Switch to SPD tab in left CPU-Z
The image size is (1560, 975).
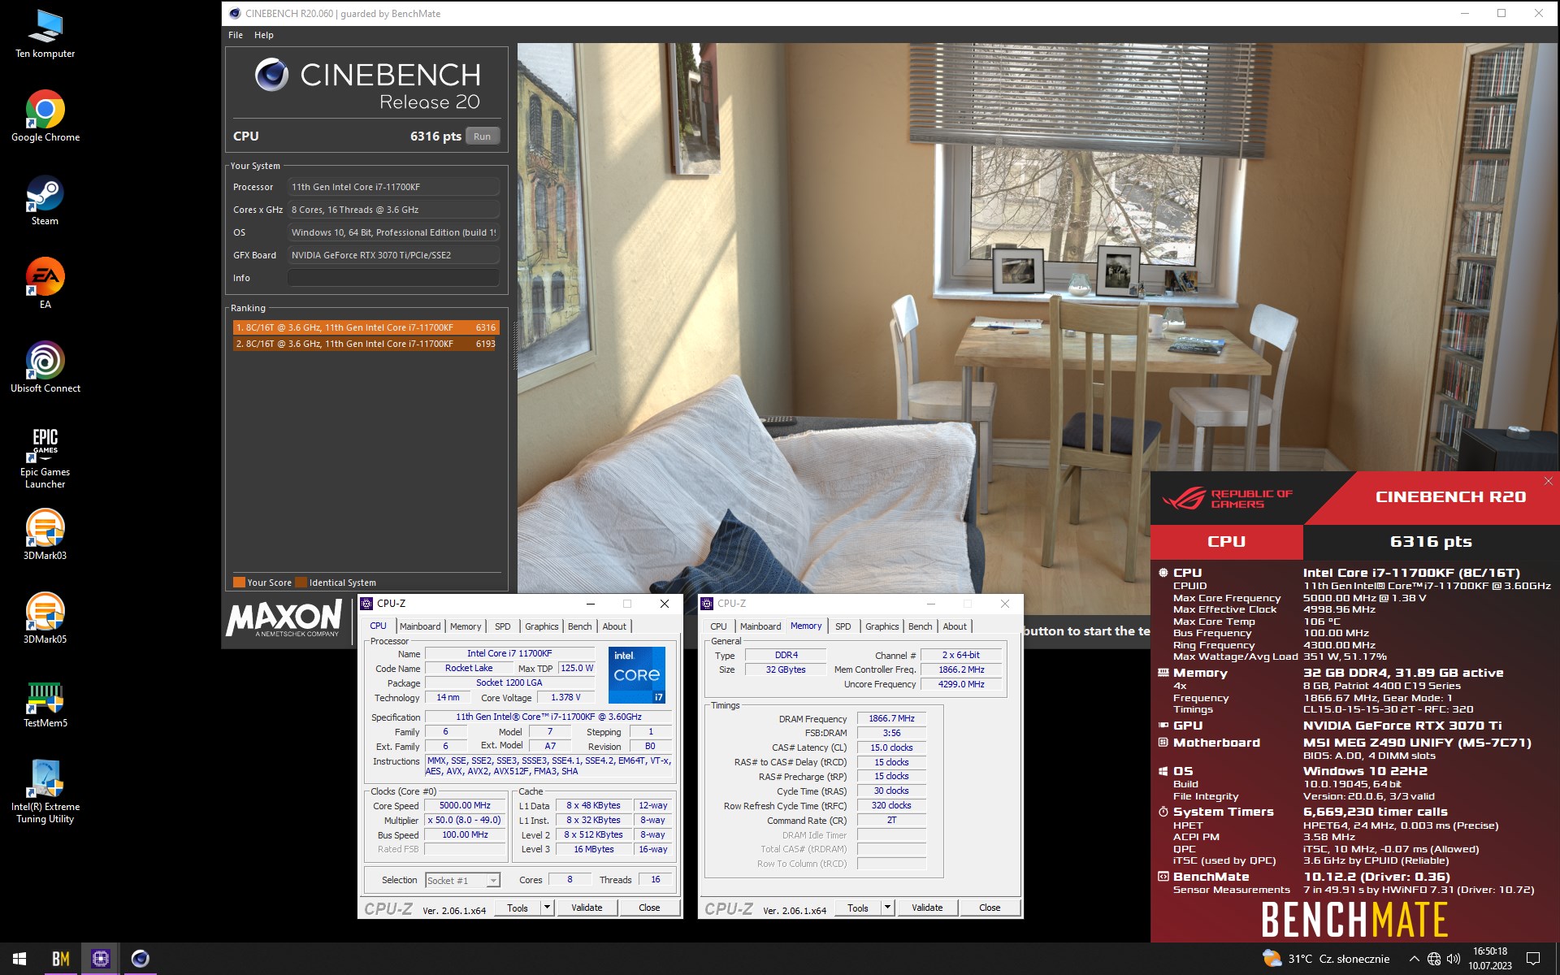503,626
